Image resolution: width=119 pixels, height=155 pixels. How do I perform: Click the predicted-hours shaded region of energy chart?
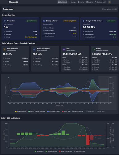pos(107,93)
